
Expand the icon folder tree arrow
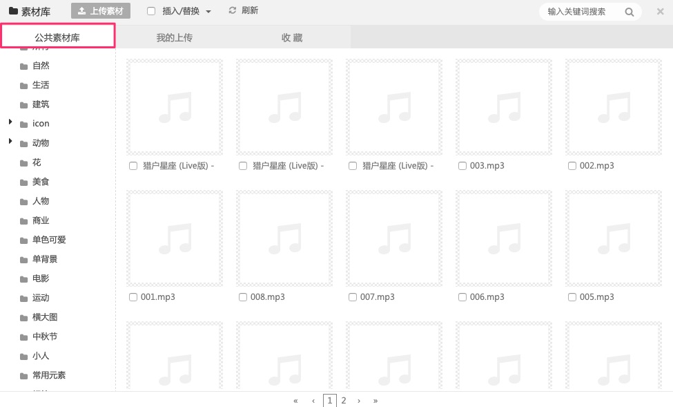coord(10,122)
